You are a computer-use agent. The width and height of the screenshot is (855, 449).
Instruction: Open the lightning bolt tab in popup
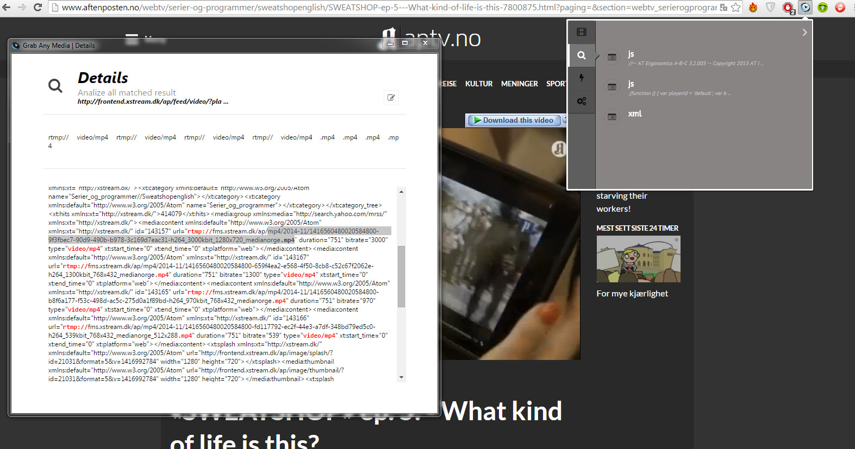(x=582, y=78)
